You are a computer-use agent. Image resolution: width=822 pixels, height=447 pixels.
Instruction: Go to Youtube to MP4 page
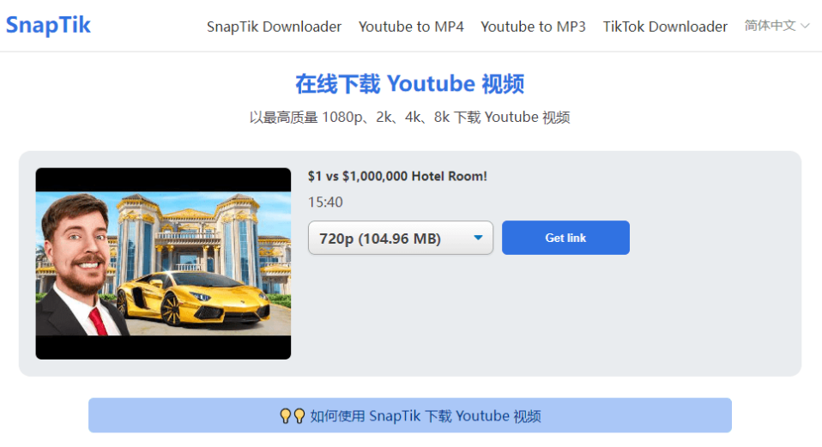[411, 27]
